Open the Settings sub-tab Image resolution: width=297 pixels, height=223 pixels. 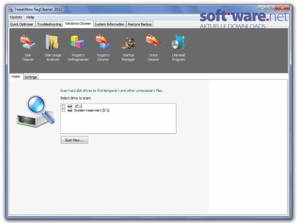coord(30,77)
